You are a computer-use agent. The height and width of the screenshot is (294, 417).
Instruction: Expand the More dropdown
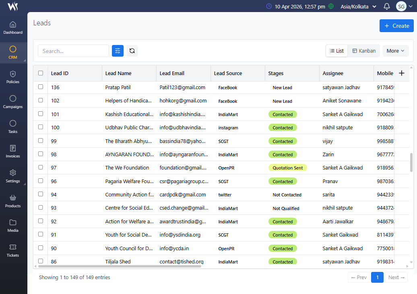(x=395, y=51)
